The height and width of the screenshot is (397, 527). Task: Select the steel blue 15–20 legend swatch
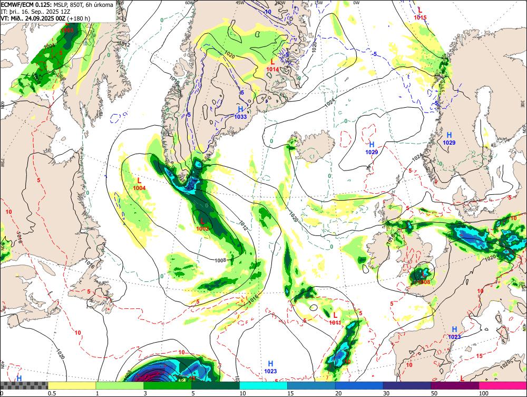[311, 385]
